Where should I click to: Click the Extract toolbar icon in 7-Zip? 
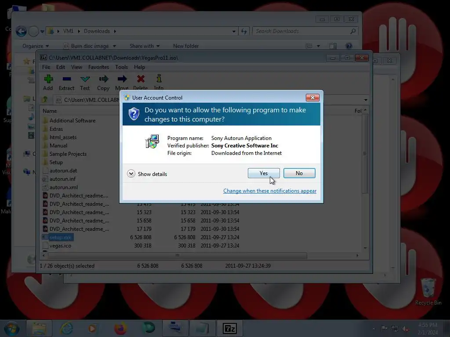[67, 83]
